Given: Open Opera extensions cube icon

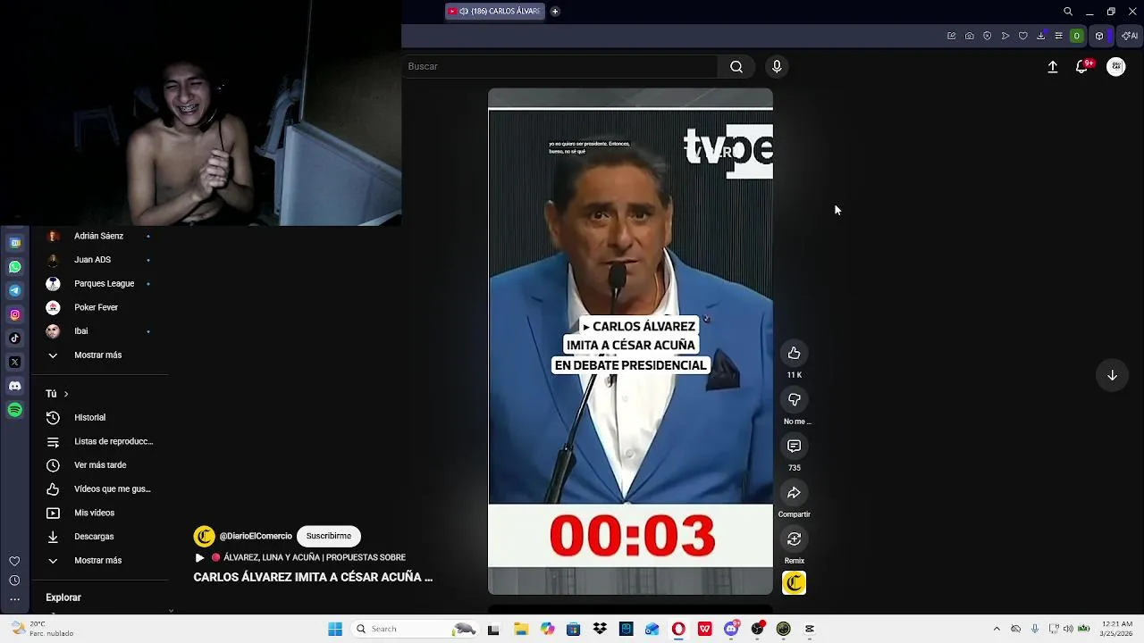Looking at the screenshot, I should coord(1099,36).
